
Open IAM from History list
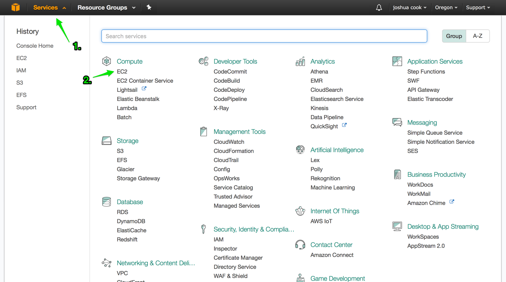click(x=21, y=70)
